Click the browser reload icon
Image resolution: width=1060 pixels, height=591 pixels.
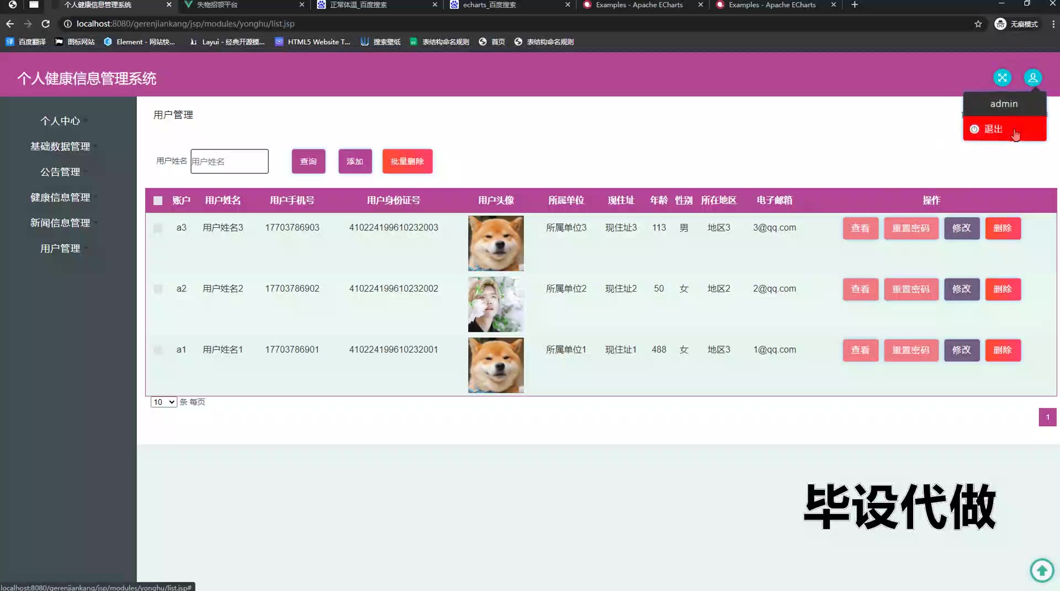46,24
